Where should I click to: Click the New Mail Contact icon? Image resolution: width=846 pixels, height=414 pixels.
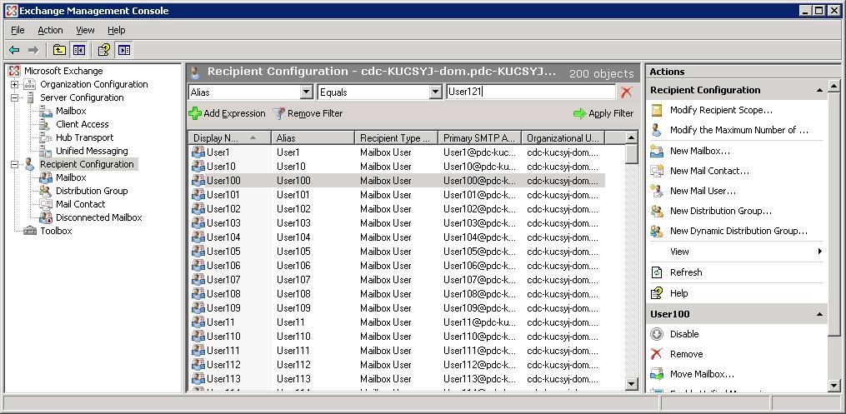(657, 171)
